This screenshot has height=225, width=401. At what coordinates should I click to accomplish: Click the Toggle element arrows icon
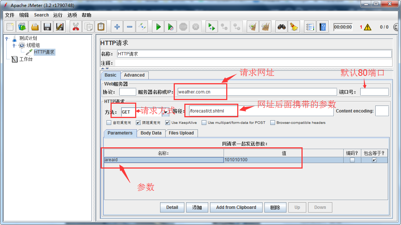tap(142, 27)
